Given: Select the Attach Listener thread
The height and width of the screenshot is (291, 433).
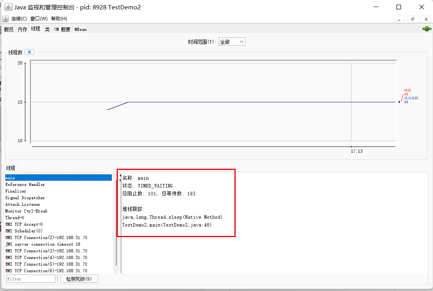Looking at the screenshot, I should coord(59,204).
